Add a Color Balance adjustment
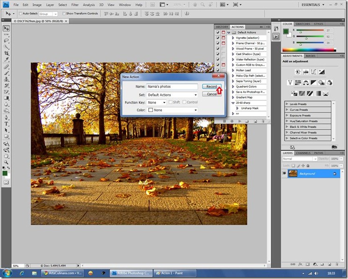The image size is (348, 279). [x=306, y=83]
